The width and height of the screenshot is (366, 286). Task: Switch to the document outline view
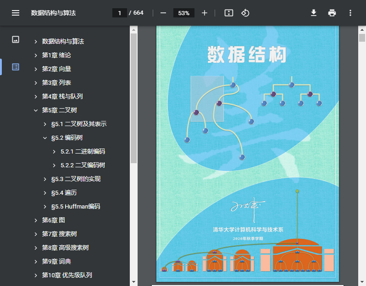[16, 67]
